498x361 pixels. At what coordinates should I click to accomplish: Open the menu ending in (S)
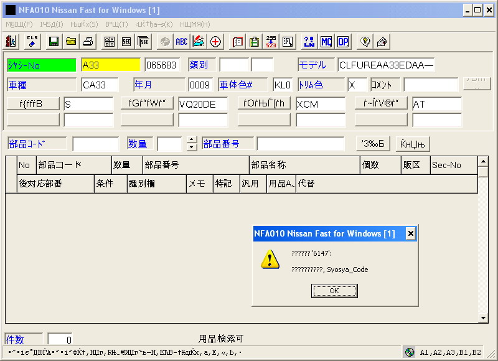(x=84, y=24)
